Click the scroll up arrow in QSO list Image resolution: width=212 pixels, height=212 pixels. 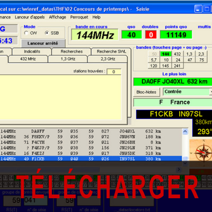coord(185,131)
